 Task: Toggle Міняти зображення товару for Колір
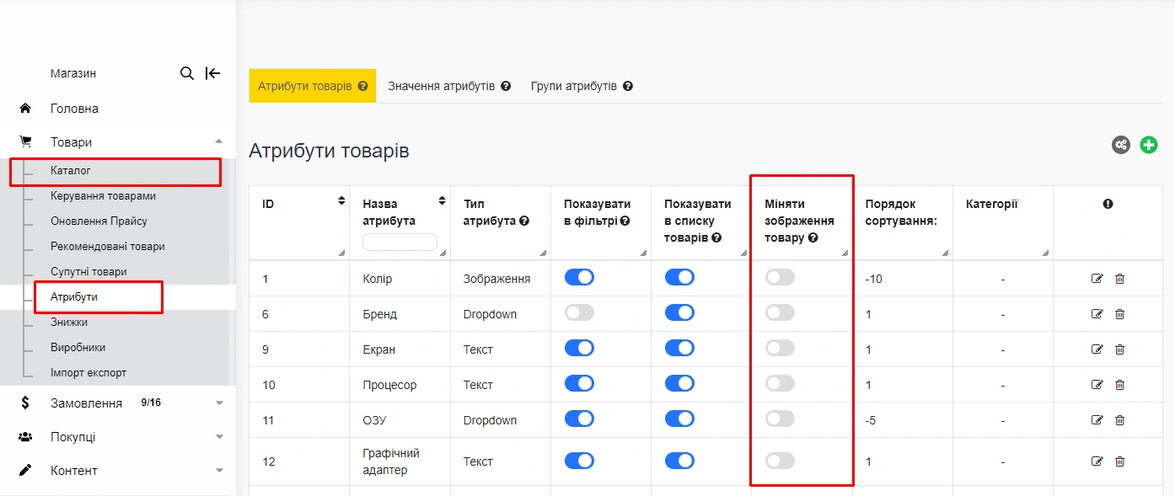(780, 277)
